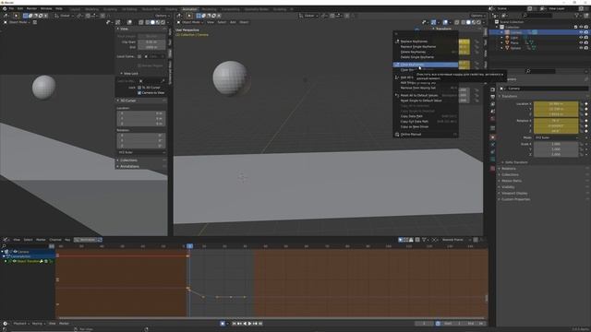Expand the Motion Paths panel

point(511,181)
